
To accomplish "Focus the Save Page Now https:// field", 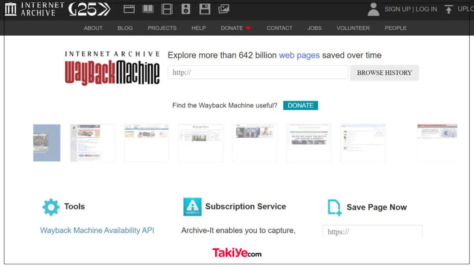I will (x=373, y=231).
